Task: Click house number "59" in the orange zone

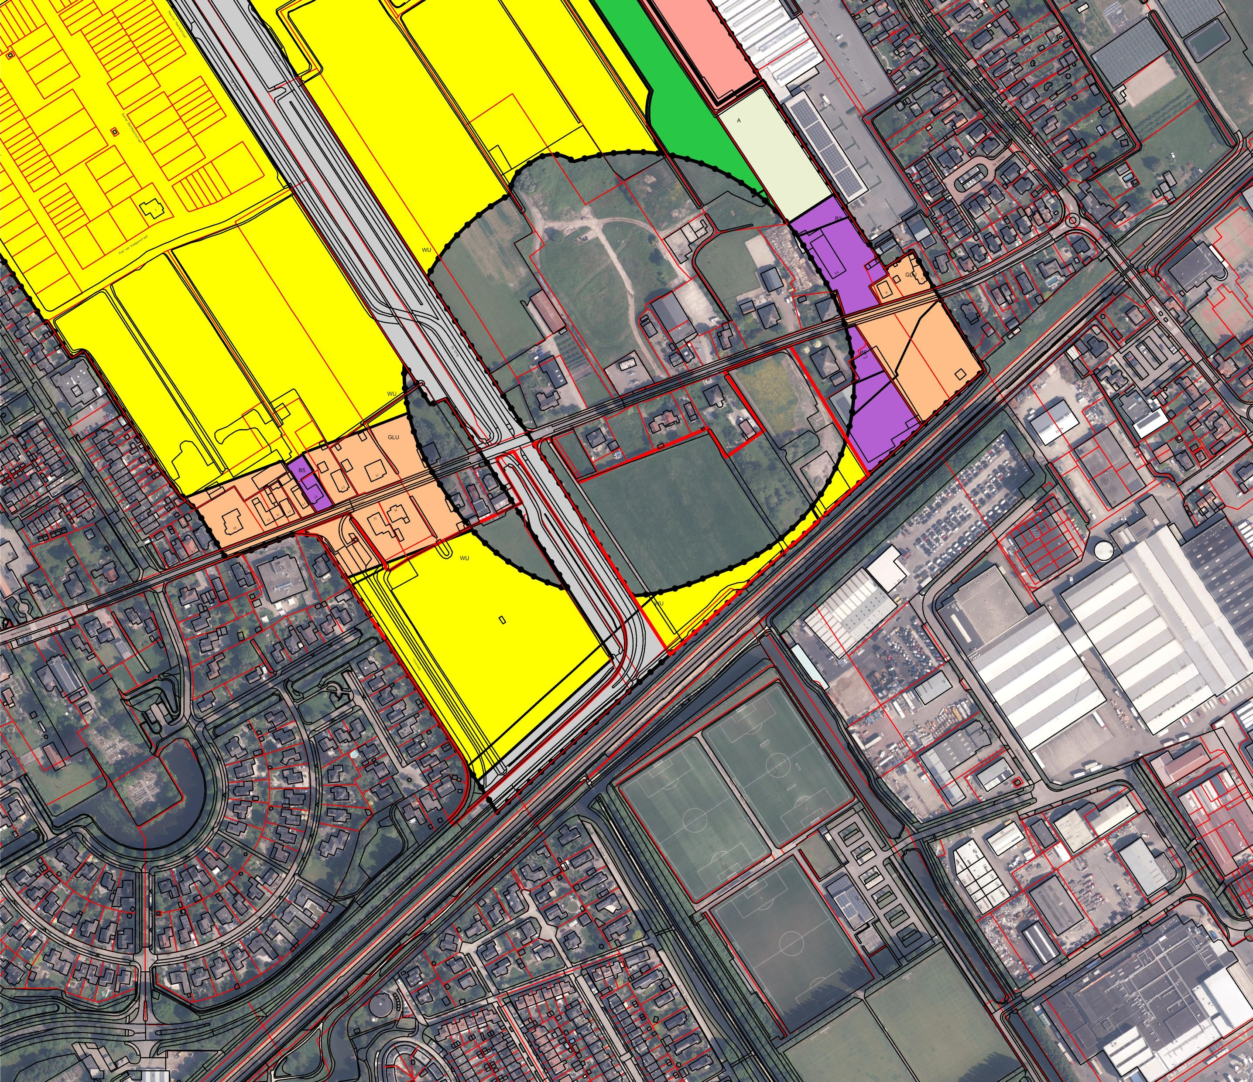Action: (235, 529)
